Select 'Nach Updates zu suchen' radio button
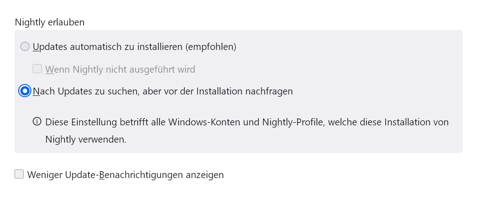 point(25,91)
